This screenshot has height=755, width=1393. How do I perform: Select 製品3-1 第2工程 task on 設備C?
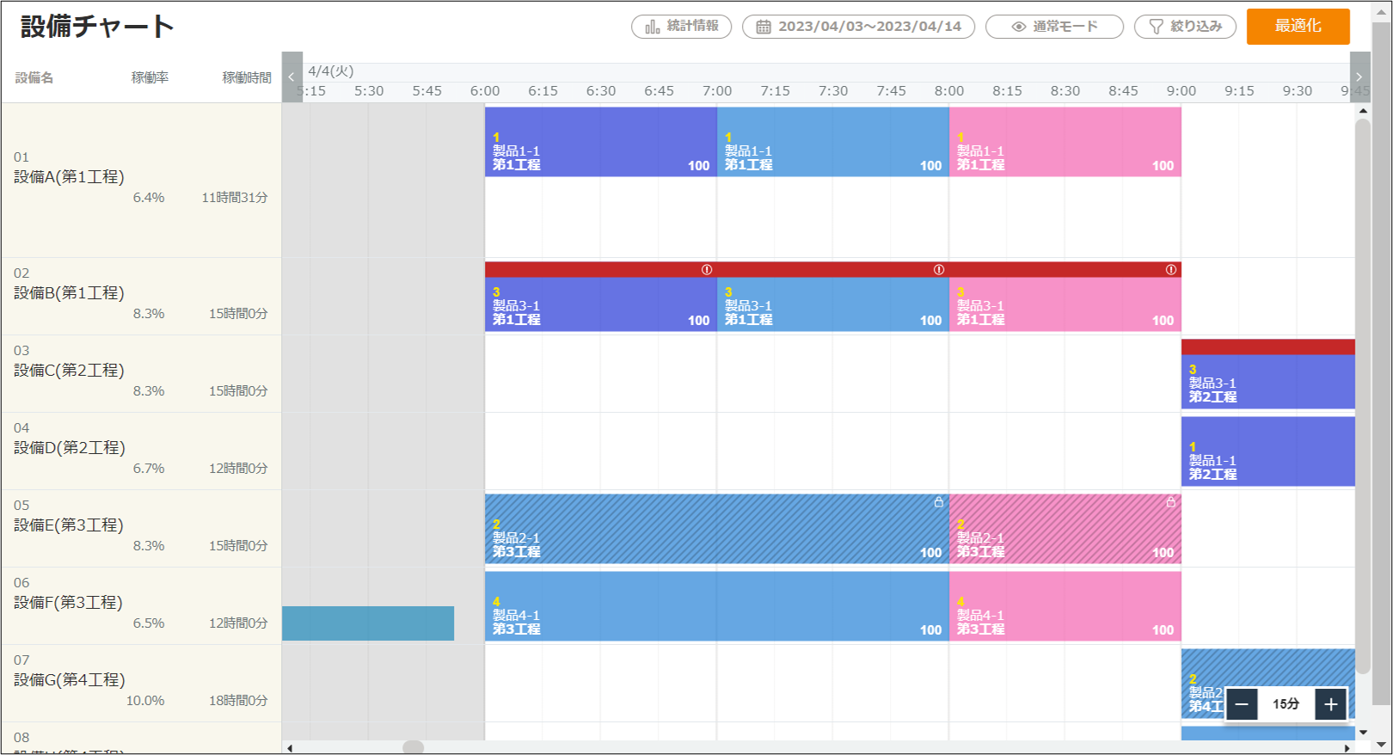coord(1268,382)
